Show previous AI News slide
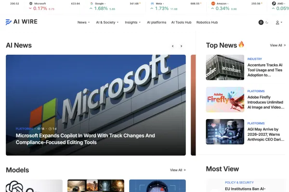Screen dimensions: 289x192 172,46
